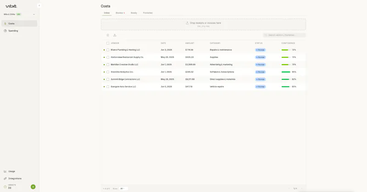This screenshot has height=192, width=367.
Task: Open the rows per page dropdown
Action: pyautogui.click(x=122, y=188)
